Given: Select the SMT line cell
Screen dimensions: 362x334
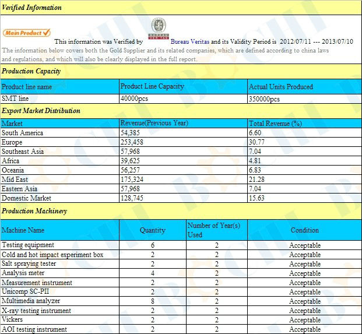Looking at the screenshot, I should 60,99.
